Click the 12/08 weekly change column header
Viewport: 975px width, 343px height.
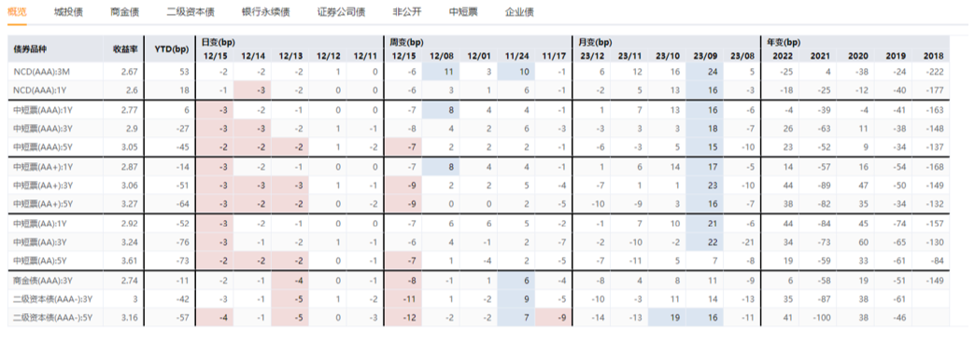(x=441, y=56)
